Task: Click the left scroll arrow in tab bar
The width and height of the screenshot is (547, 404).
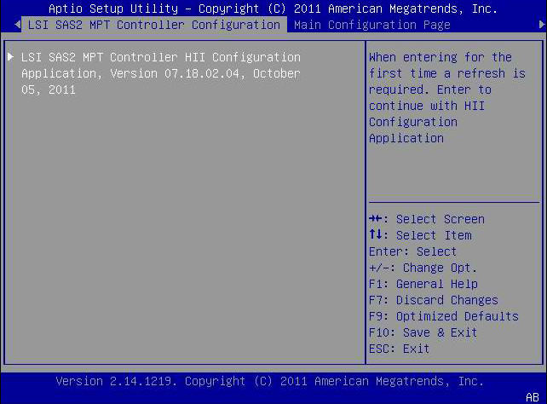Action: click(x=17, y=25)
